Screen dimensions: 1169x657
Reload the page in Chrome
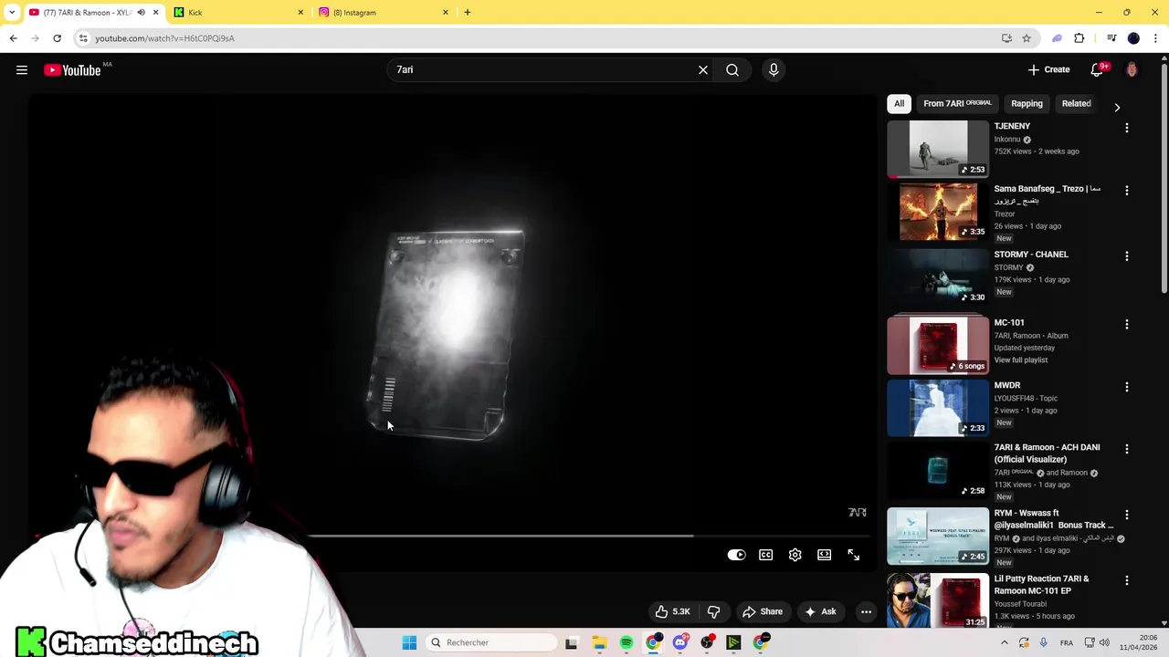[57, 38]
